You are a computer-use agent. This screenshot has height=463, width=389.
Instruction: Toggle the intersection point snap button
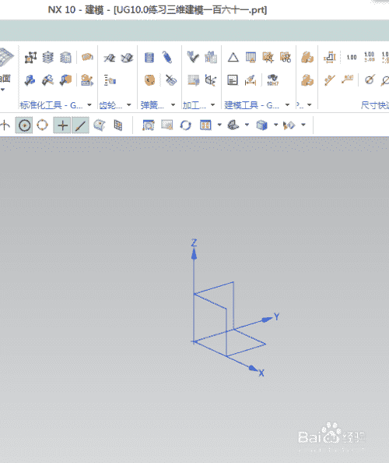[x=62, y=125]
